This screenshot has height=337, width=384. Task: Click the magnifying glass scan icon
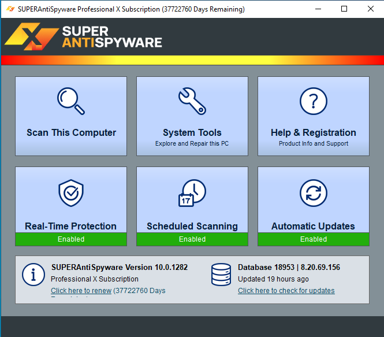pos(71,101)
